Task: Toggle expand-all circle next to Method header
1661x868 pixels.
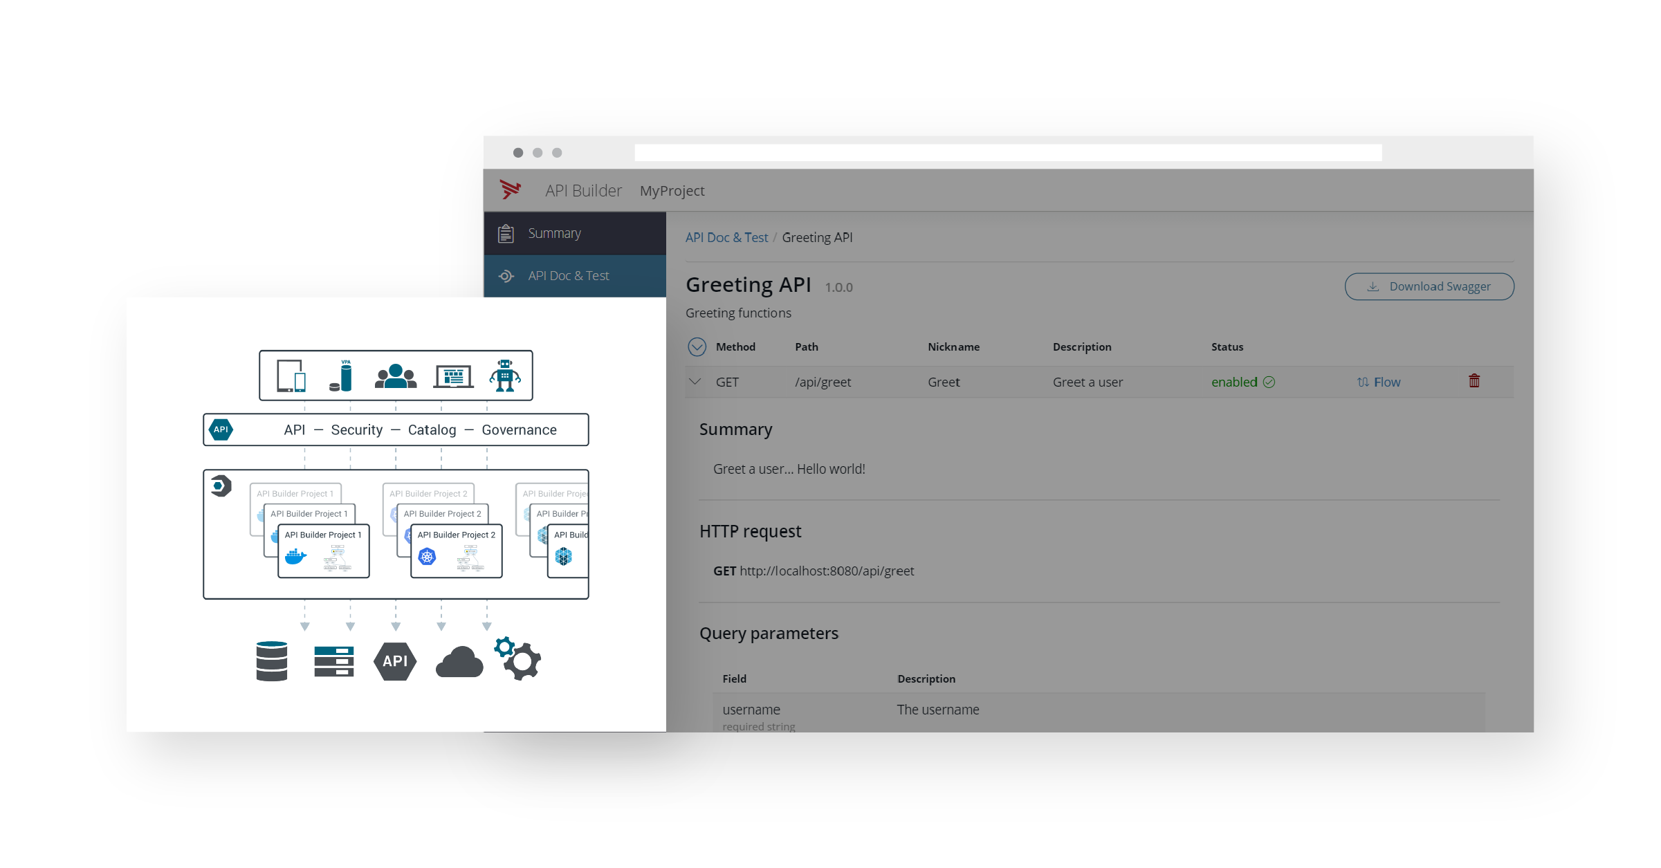Action: pyautogui.click(x=697, y=347)
